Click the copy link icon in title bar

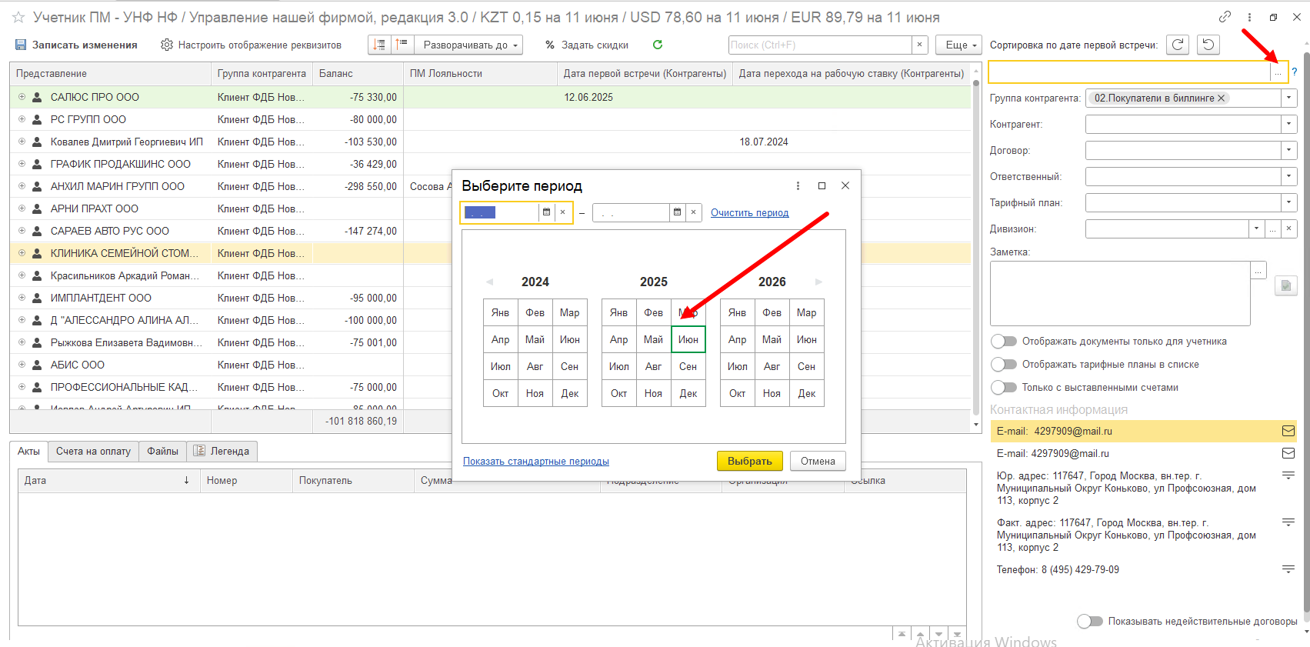[x=1225, y=17]
